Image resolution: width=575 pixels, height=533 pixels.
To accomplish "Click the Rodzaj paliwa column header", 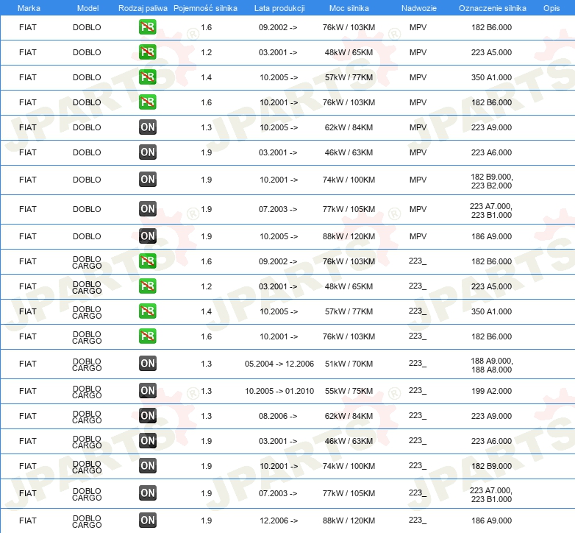I will [x=143, y=8].
